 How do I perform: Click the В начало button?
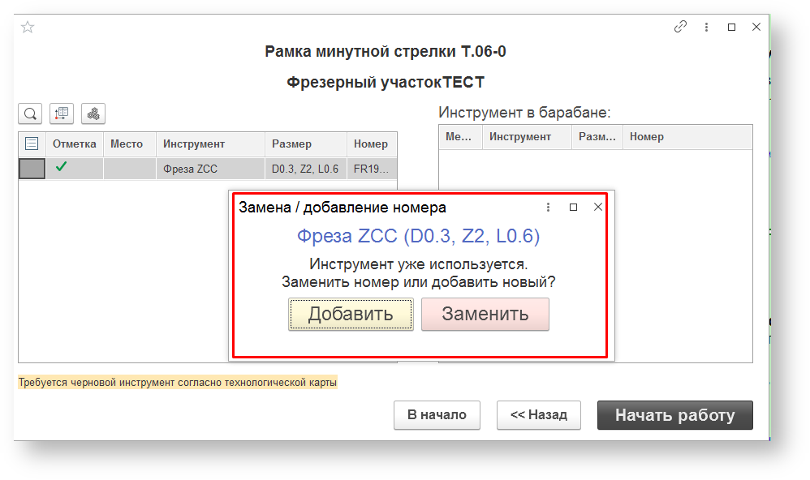click(437, 415)
